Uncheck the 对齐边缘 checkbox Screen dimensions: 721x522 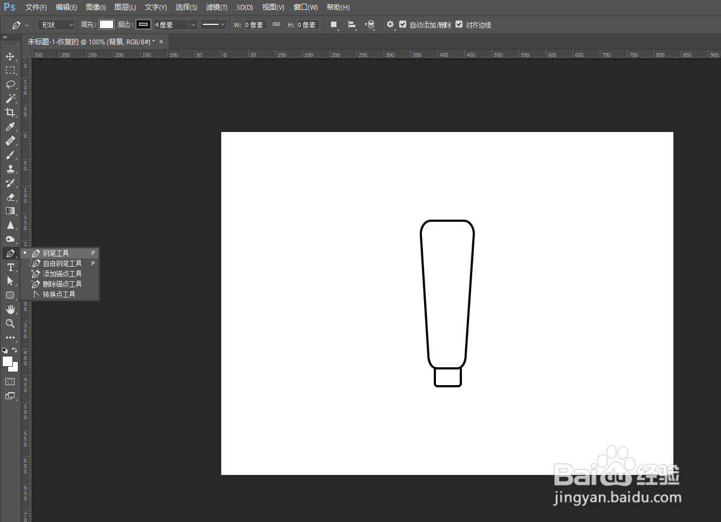click(459, 24)
